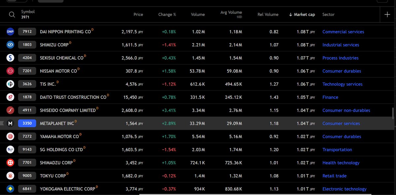Open the Technology services sector link
The image size is (396, 195).
tap(342, 84)
